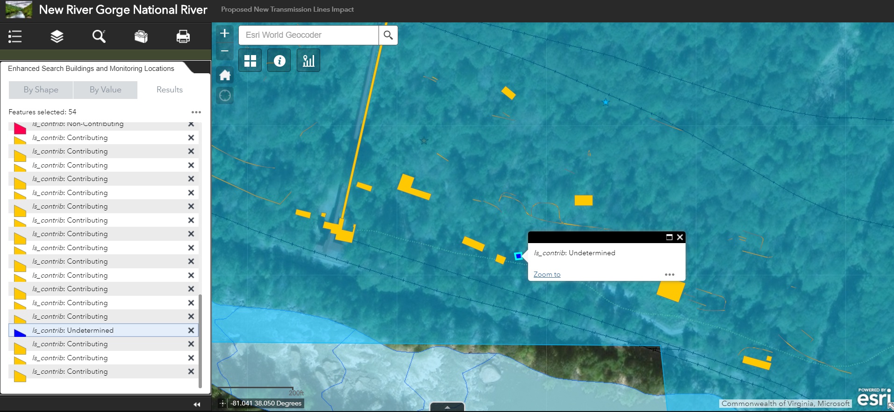
Task: Open features selected options menu
Action: 196,112
